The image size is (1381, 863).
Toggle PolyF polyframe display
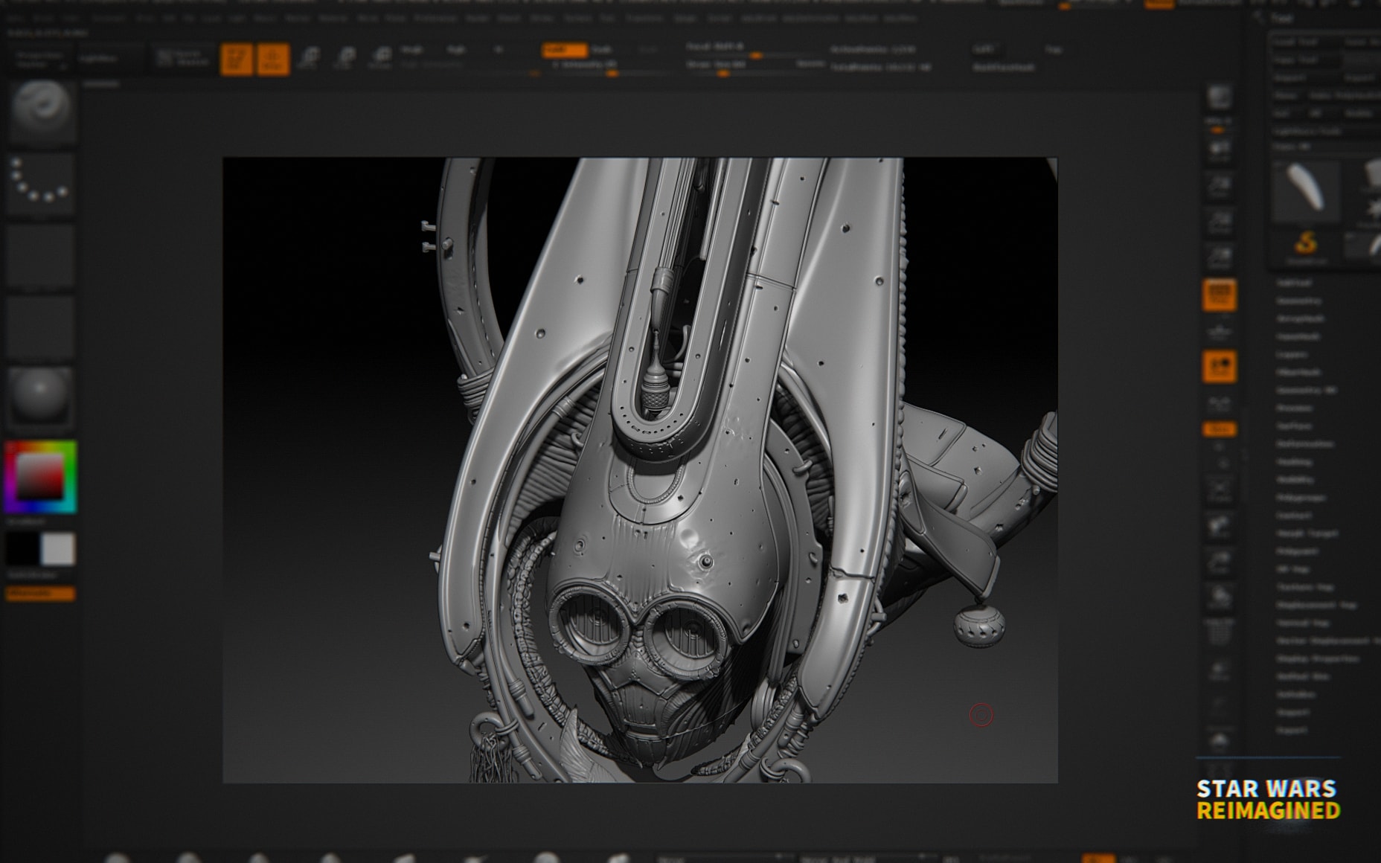[x=1219, y=632]
